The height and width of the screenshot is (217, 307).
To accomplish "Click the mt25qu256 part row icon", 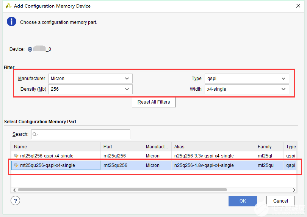I will (16, 165).
